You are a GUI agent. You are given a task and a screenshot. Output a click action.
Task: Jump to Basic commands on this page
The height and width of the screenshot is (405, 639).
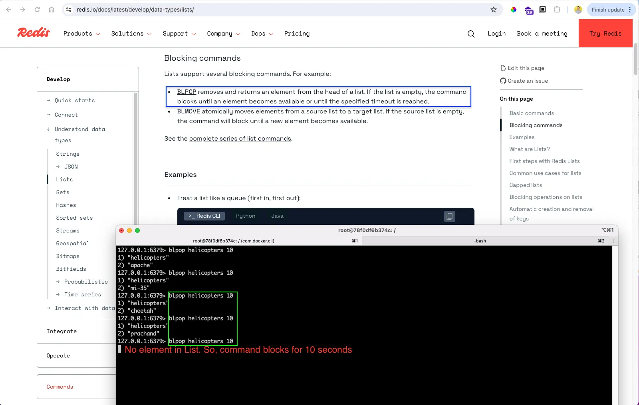532,113
